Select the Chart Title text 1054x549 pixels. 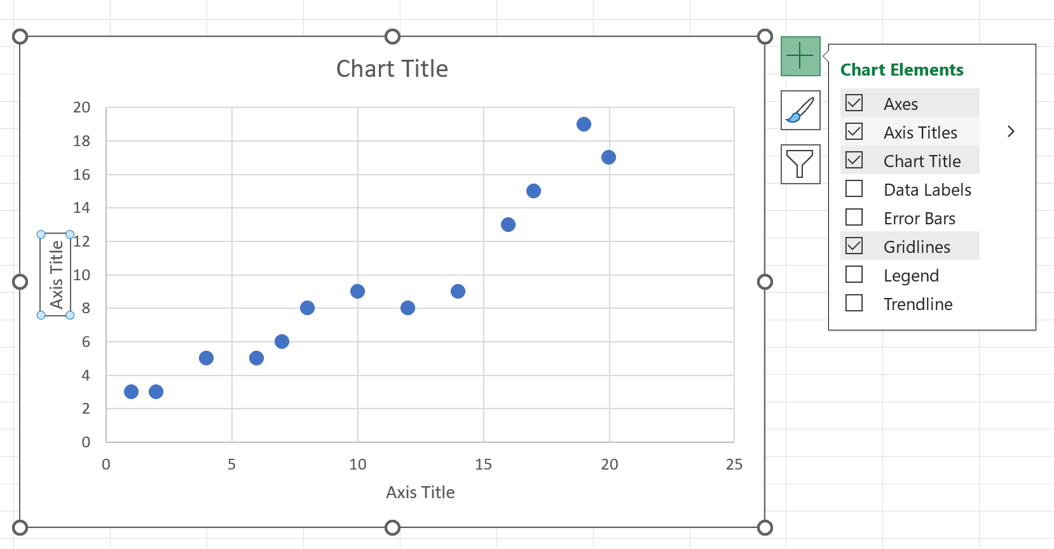tap(392, 68)
